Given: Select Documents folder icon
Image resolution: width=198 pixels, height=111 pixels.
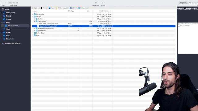Looking at the screenshot, I should (x=35, y=14).
